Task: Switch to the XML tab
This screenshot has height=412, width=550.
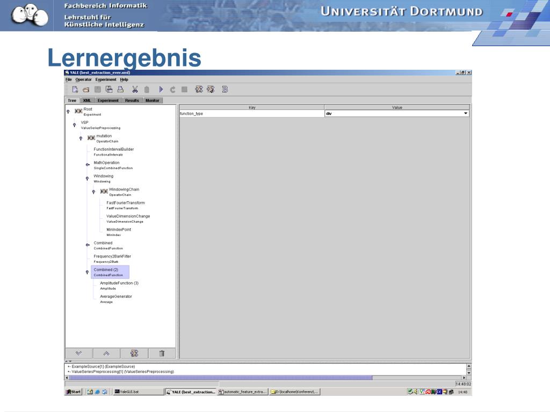Action: [87, 100]
